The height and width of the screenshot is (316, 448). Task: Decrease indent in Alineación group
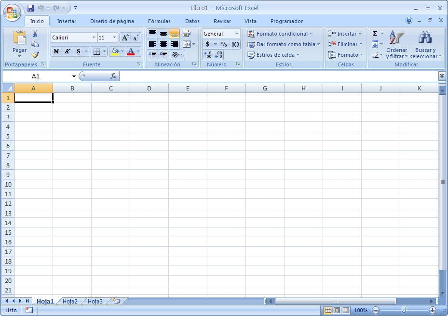coord(152,54)
